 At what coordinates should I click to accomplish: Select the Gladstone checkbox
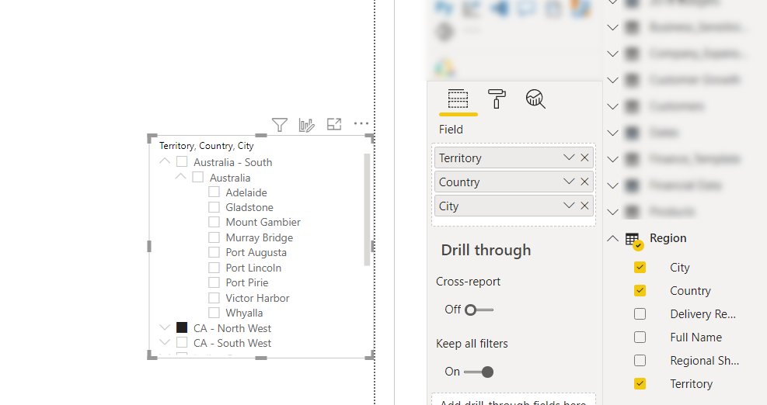tap(214, 207)
